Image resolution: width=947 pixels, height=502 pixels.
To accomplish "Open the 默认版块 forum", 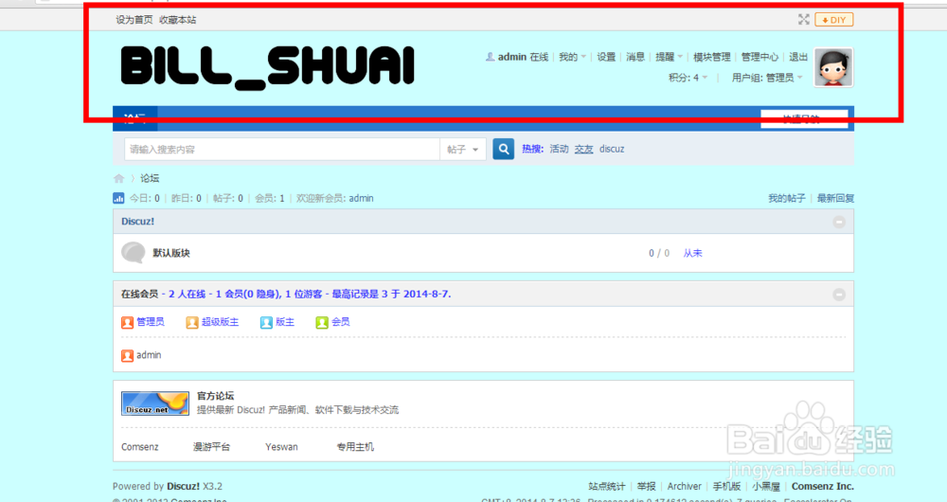I will click(171, 253).
